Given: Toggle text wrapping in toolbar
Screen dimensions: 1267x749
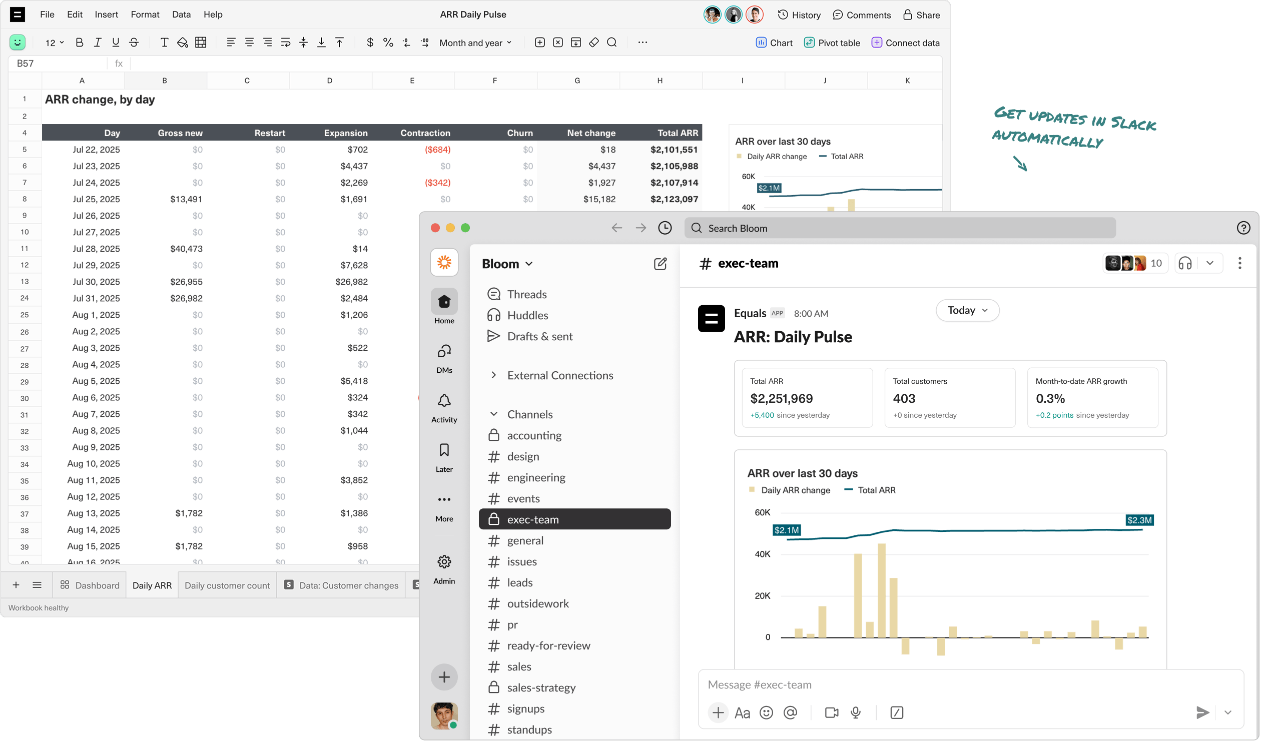Looking at the screenshot, I should (x=286, y=43).
